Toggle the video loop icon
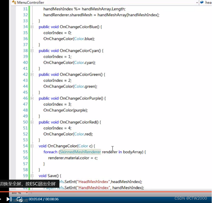Screen dimensions: 212x203 coord(20,199)
